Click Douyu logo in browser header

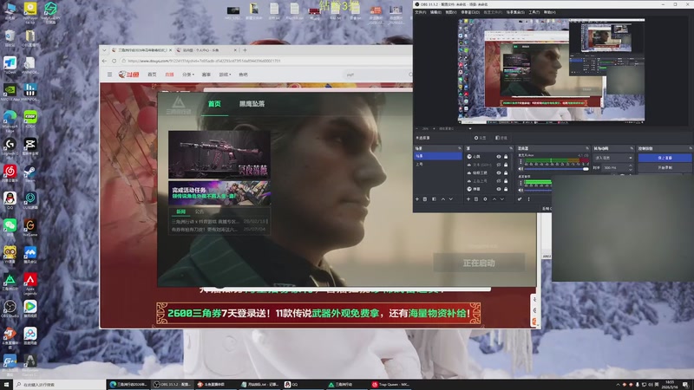click(128, 75)
